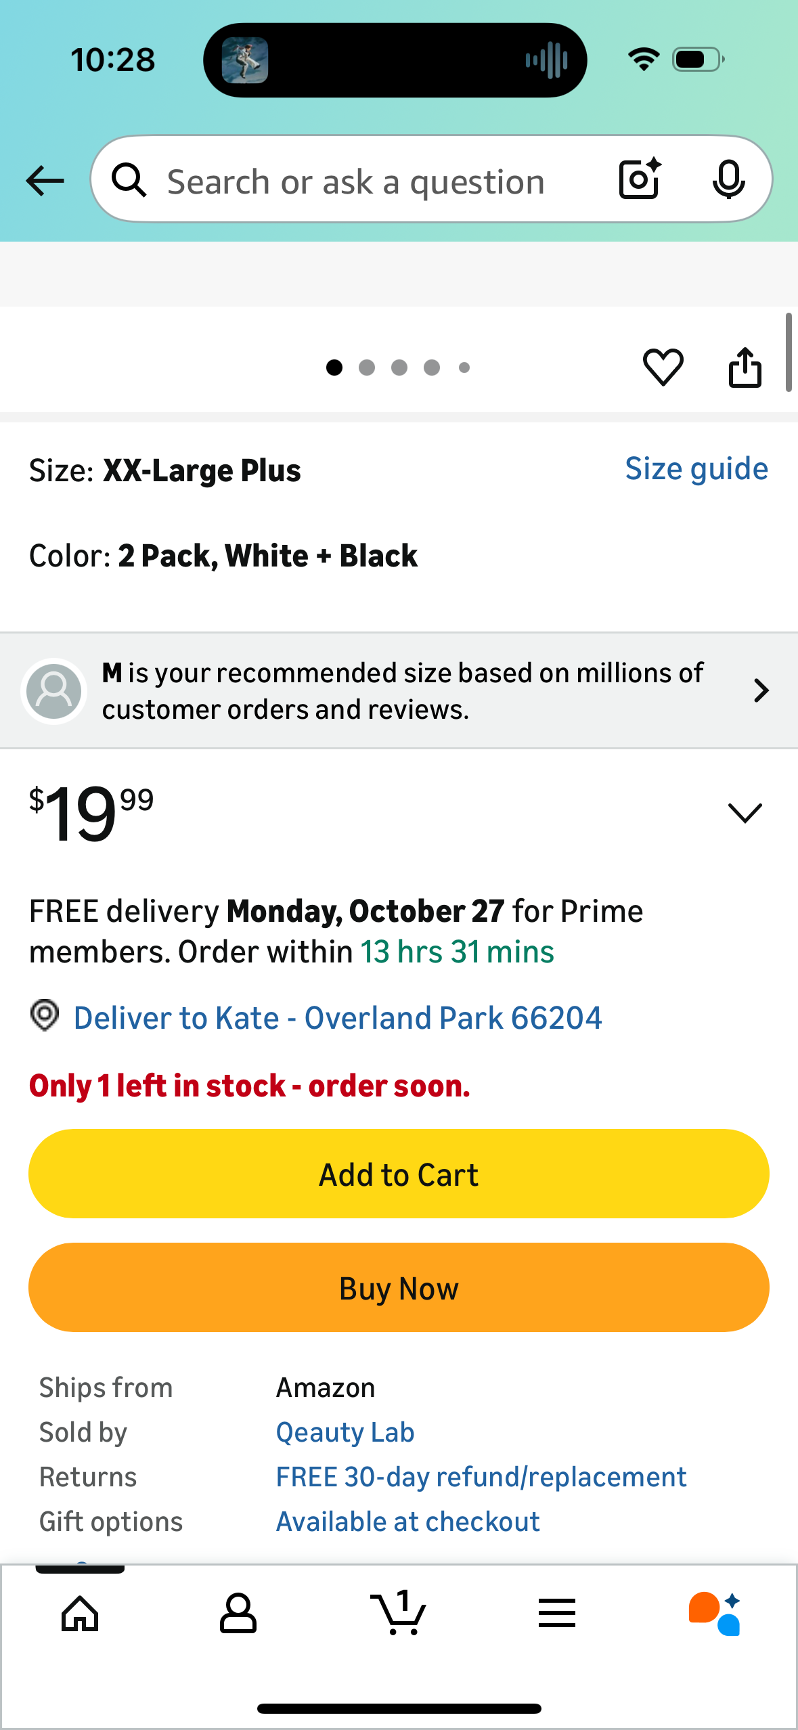Open camera lens search icon
This screenshot has width=798, height=1730.
[x=640, y=179]
